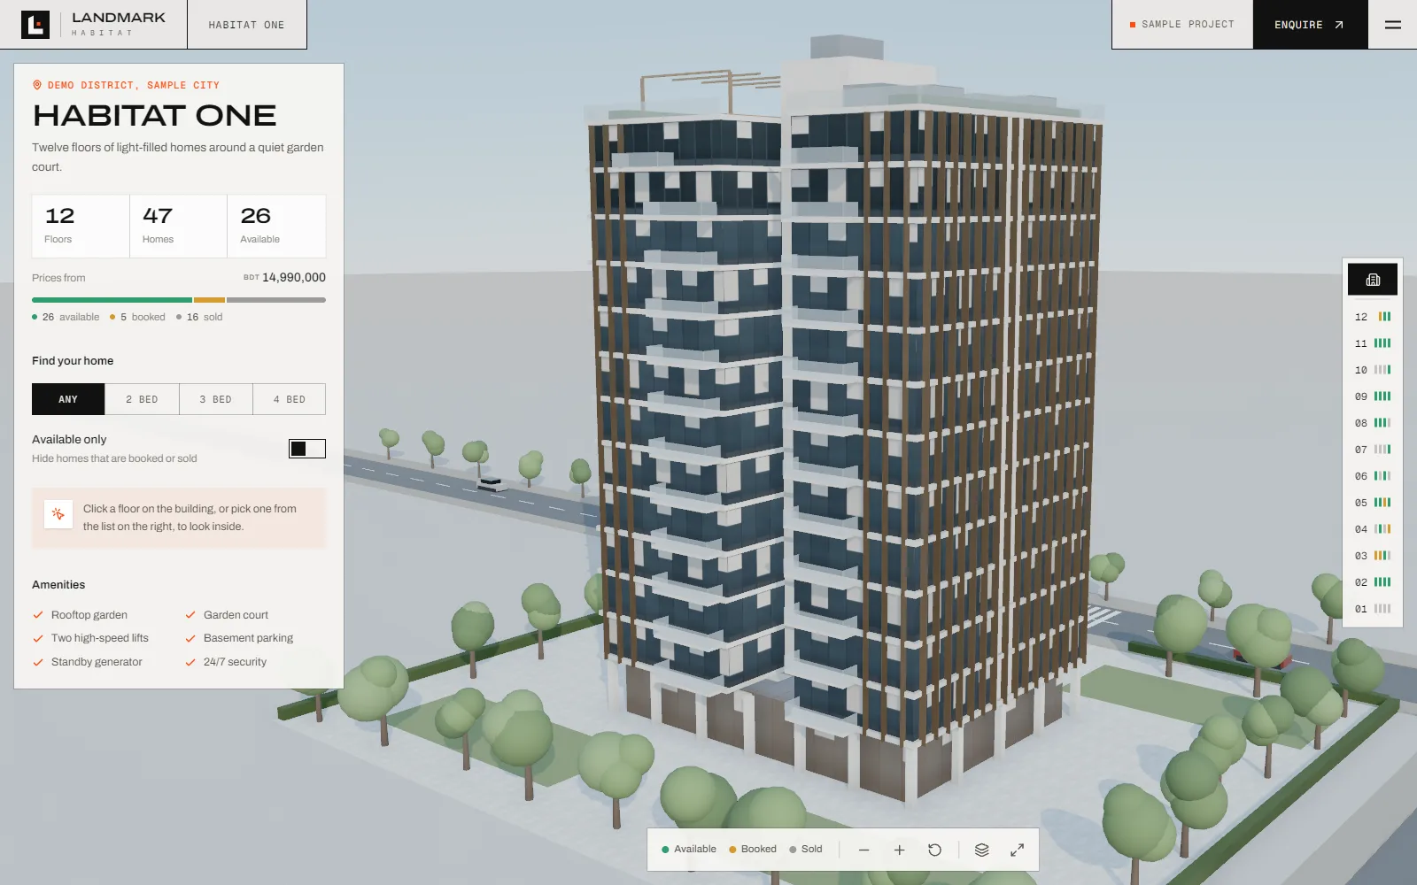The width and height of the screenshot is (1417, 885).
Task: Filter homes by 2 BED
Action: pos(142,399)
